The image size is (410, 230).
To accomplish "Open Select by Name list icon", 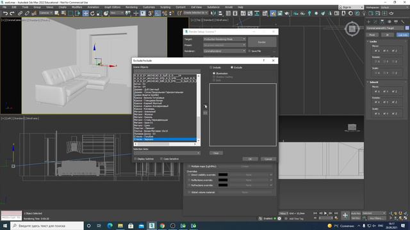I will click(x=63, y=13).
